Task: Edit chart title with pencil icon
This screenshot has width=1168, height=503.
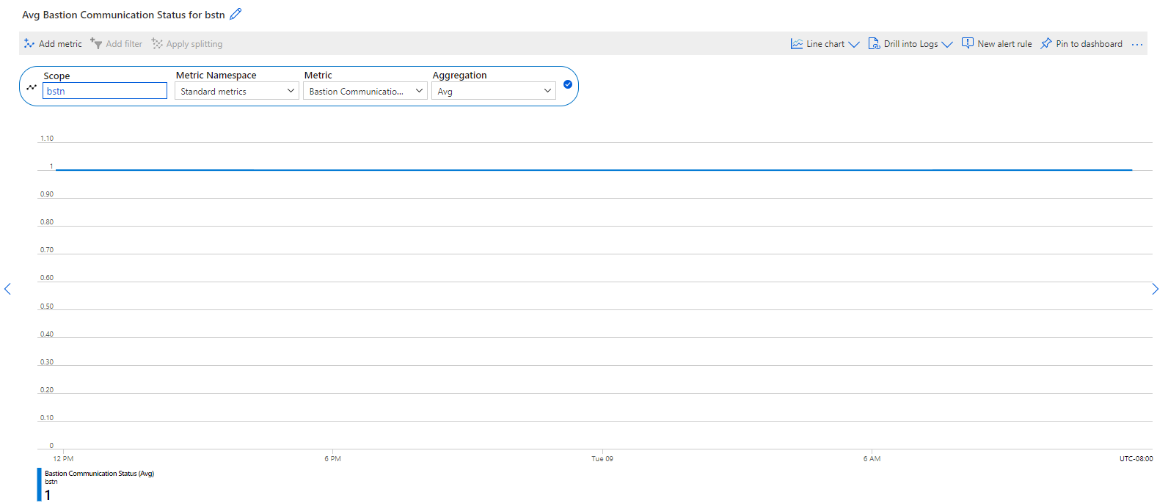Action: click(x=236, y=14)
